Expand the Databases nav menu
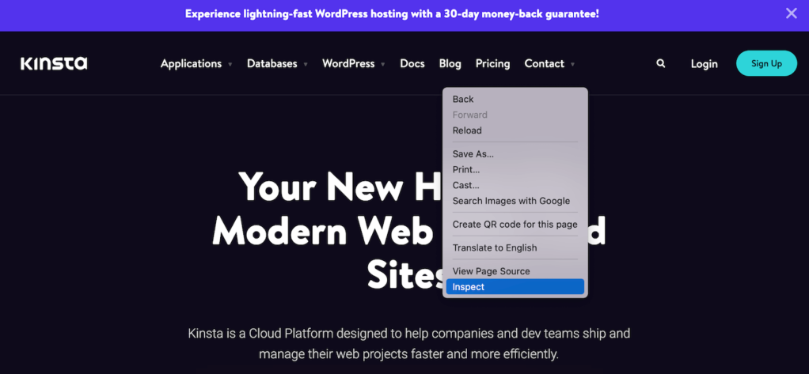Viewport: 809px width, 374px height. point(277,64)
